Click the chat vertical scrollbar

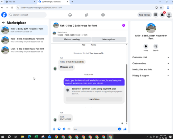(127, 93)
